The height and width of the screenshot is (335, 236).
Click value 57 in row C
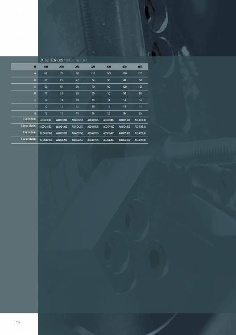click(x=62, y=87)
